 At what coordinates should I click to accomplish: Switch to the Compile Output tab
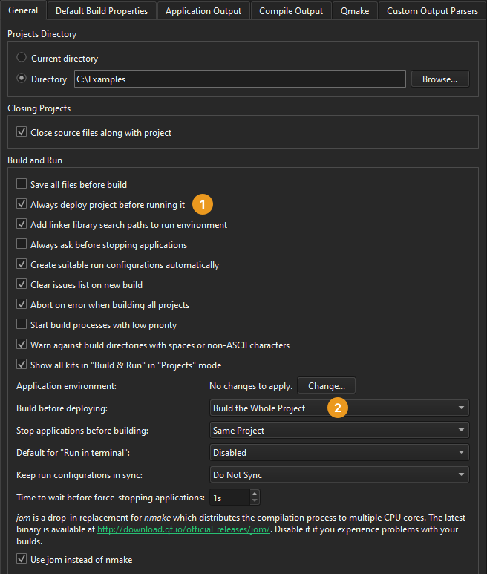tap(291, 10)
